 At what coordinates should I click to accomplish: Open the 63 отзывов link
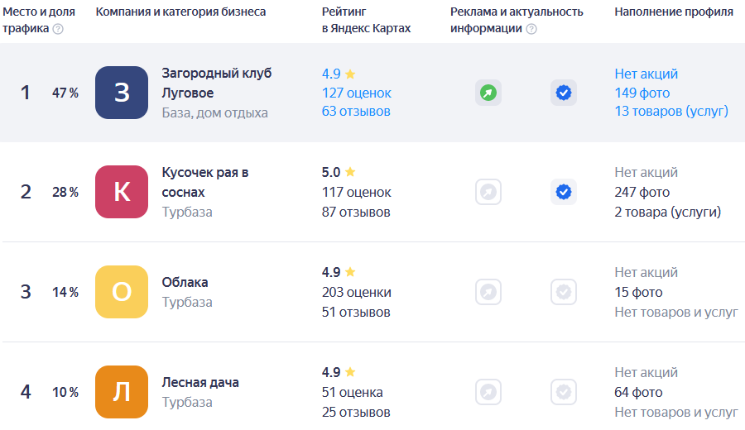356,111
